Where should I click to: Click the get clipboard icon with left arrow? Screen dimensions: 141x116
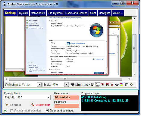point(107,85)
